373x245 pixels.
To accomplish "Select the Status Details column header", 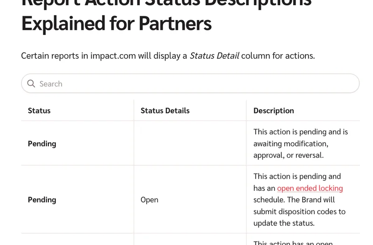I will (x=165, y=111).
